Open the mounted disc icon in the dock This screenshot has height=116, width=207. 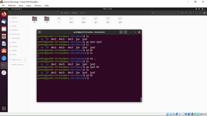coord(4,73)
